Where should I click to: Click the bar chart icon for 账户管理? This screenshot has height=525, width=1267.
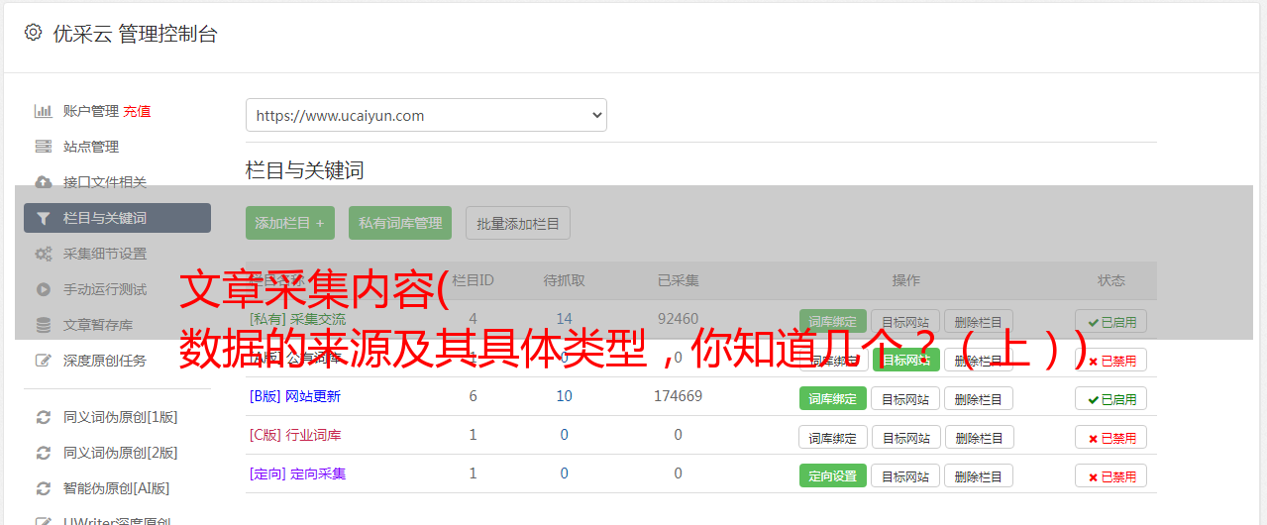coord(43,111)
